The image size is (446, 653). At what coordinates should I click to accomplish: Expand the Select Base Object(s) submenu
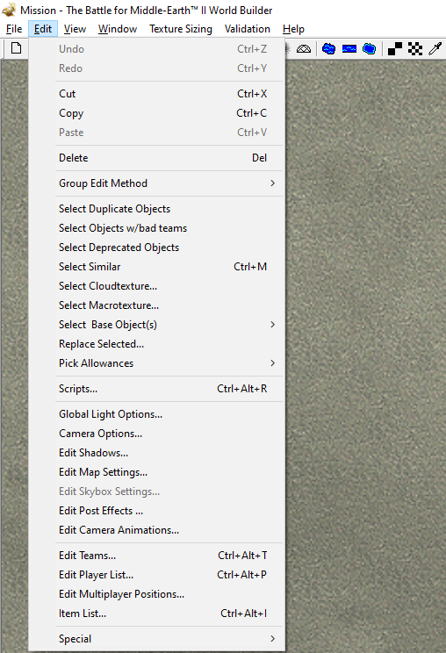point(169,325)
